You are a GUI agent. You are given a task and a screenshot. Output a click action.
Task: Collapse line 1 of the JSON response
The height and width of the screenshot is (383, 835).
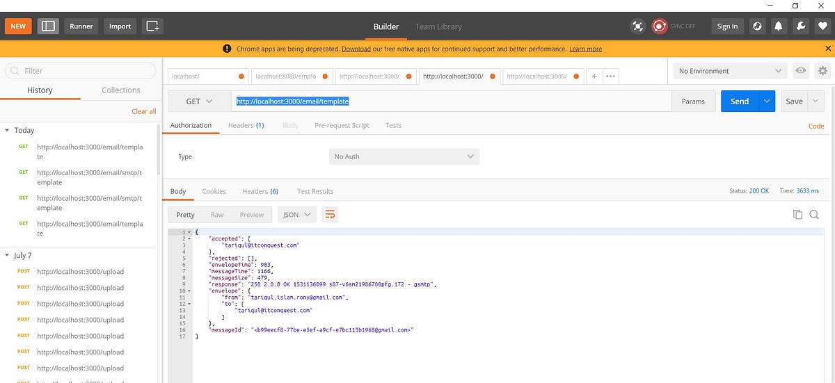188,231
